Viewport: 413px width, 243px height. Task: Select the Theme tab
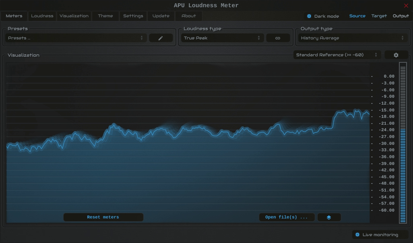tap(105, 16)
